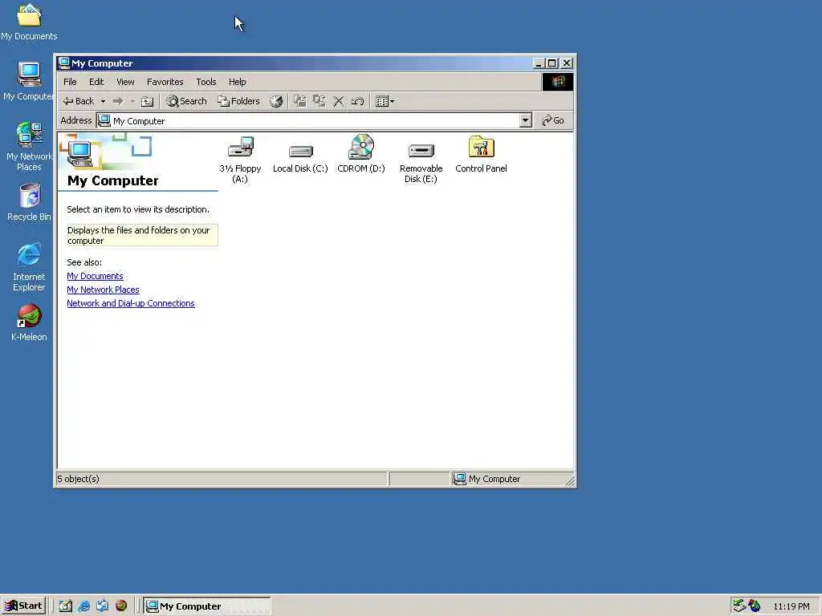Click the Undo toolbar icon
The height and width of the screenshot is (616, 822).
tap(358, 101)
